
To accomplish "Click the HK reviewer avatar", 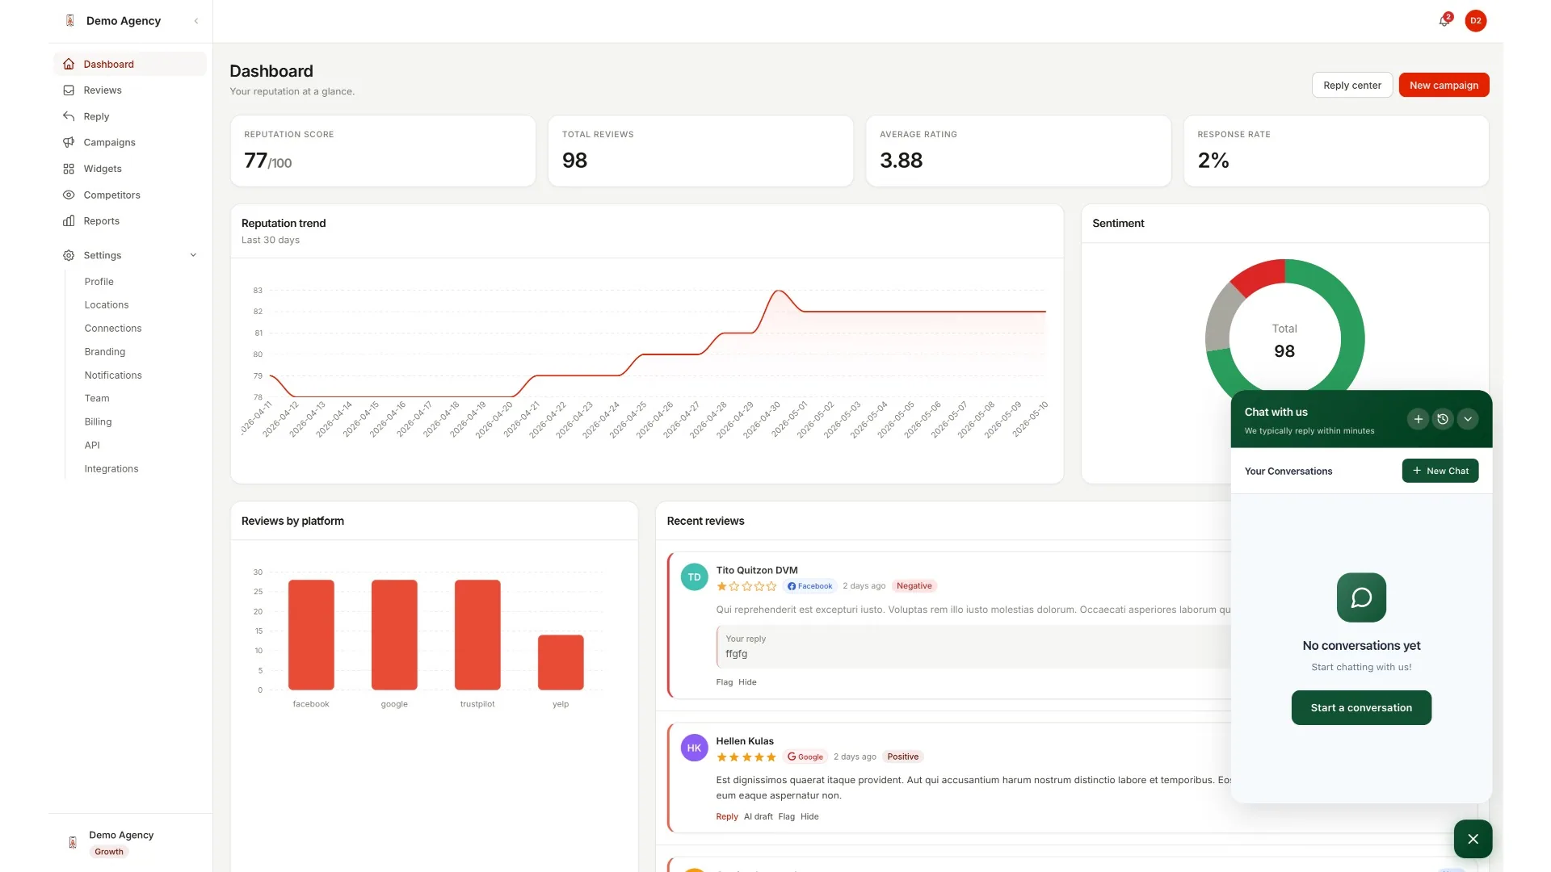I will pos(694,748).
